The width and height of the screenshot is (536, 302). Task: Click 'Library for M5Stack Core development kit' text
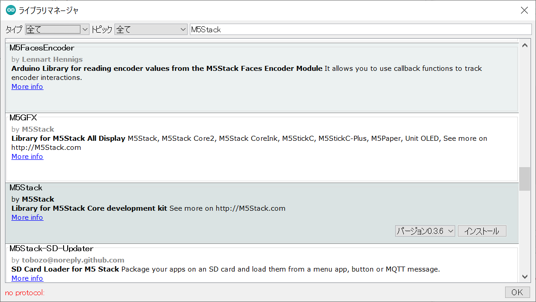89,208
